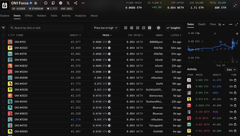Switch to medium grid view
Screen dimensions: 240x136
point(131,28)
